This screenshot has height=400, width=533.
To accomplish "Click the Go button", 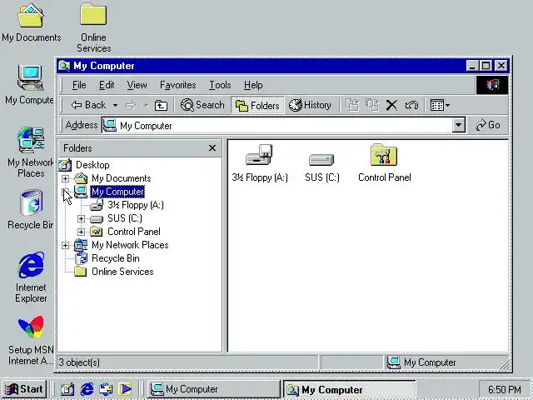I will point(487,125).
